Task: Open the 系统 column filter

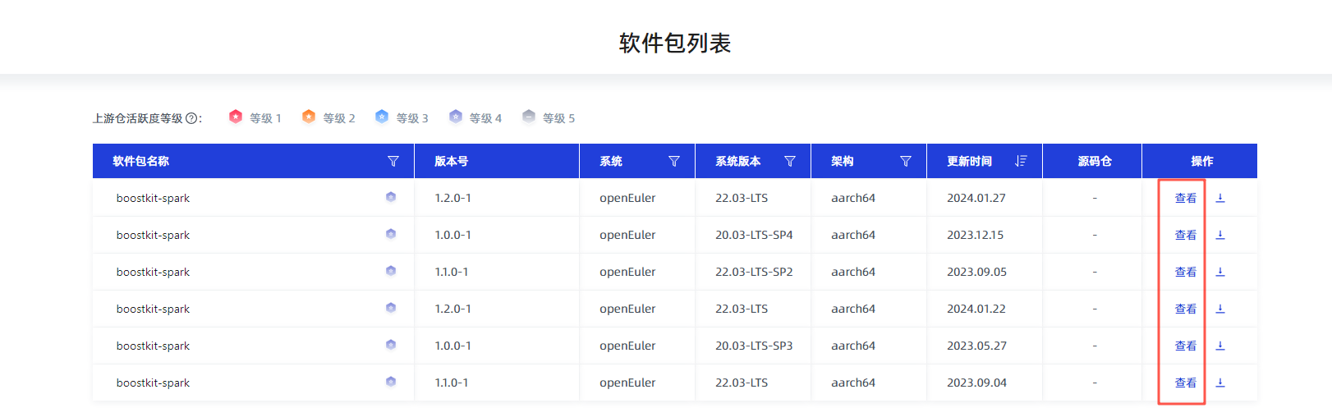Action: 674,161
